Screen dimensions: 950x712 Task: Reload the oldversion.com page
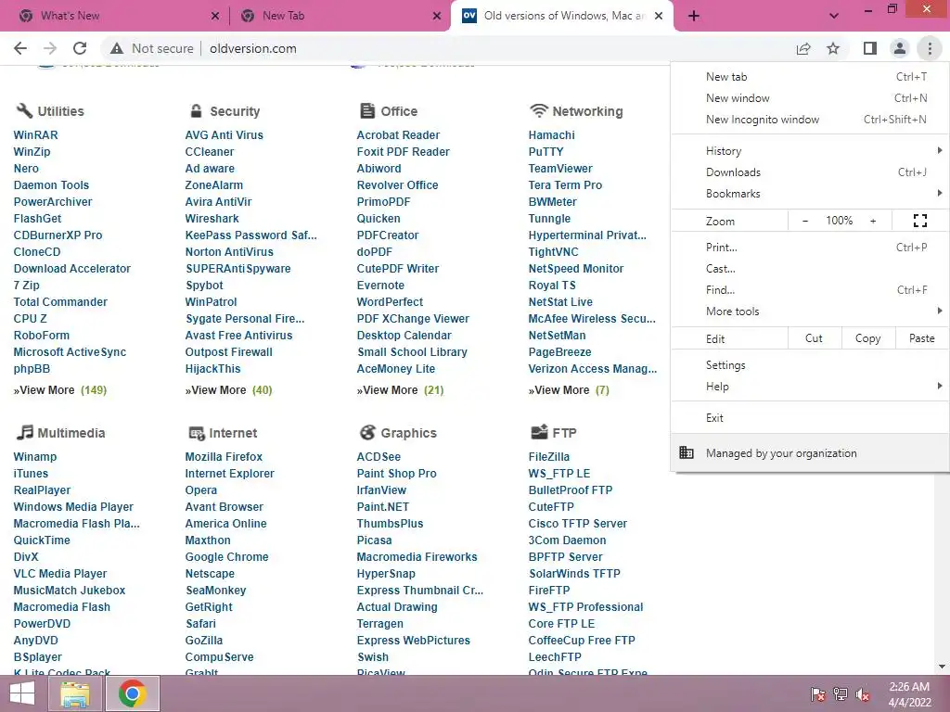point(80,48)
